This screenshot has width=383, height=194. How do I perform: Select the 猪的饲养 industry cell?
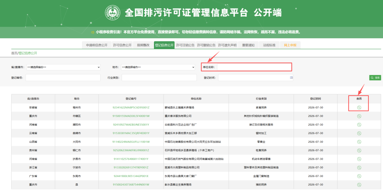tap(261, 185)
